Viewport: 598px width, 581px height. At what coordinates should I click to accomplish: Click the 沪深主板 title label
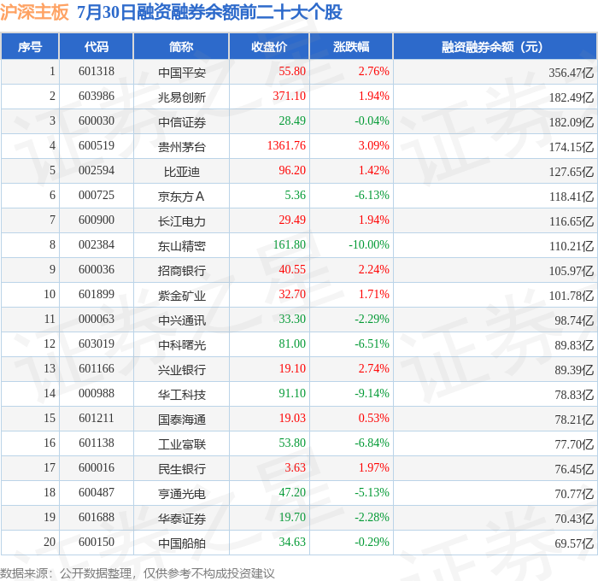[34, 12]
